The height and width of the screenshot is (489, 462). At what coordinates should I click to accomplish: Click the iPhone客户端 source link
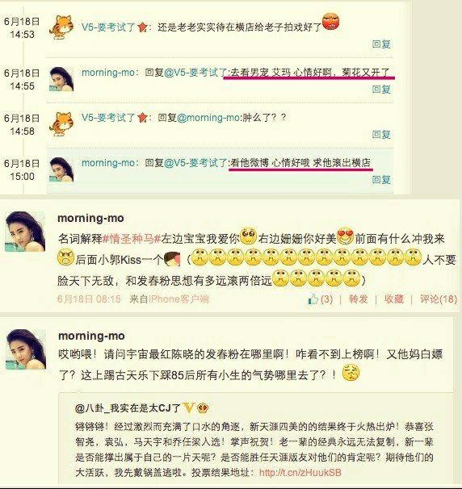[178, 299]
